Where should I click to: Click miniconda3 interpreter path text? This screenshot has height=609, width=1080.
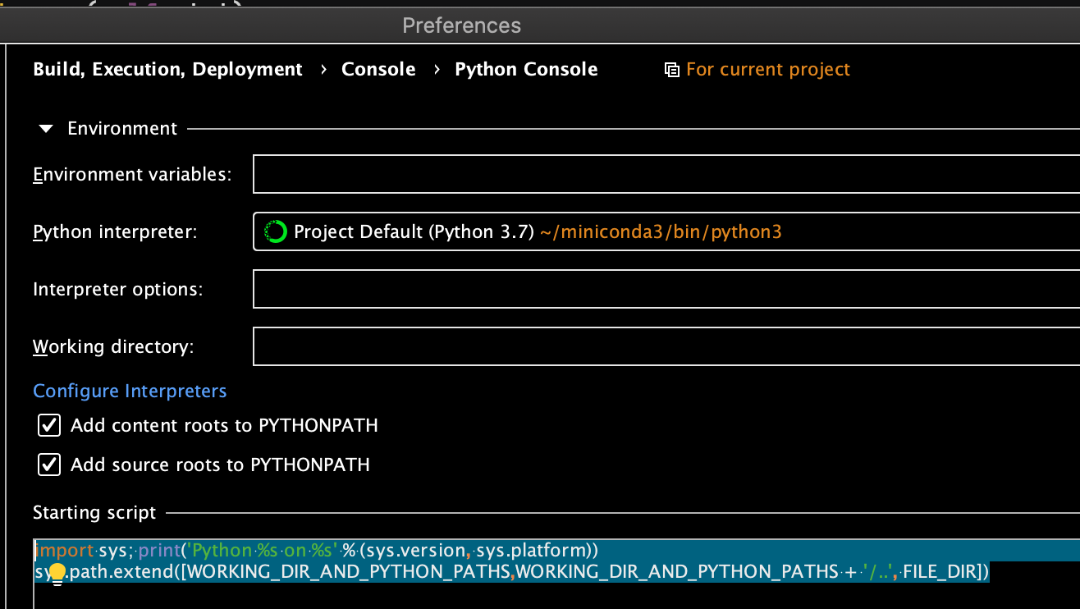[660, 231]
